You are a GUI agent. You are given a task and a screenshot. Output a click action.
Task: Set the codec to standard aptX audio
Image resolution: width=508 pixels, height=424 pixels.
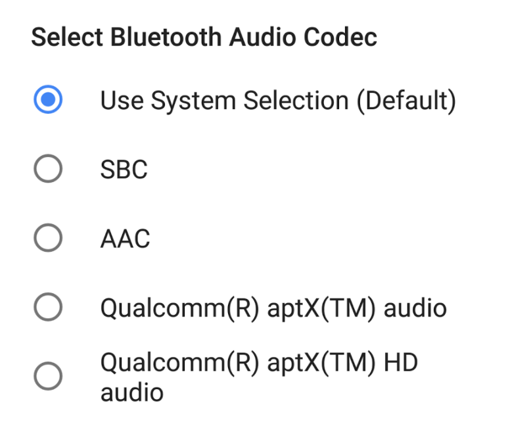[48, 307]
